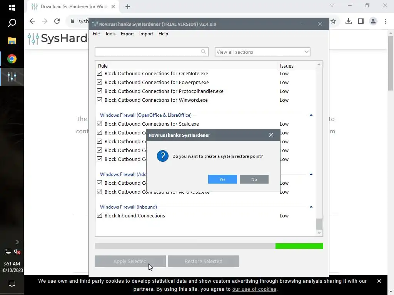Click the blue question mark icon
The image size is (394, 295).
(163, 156)
